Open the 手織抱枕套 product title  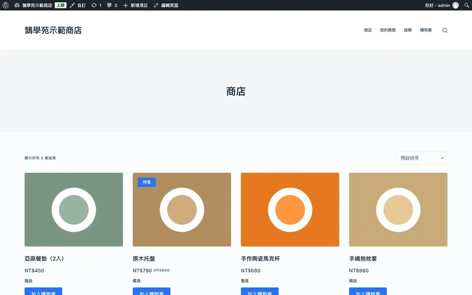click(x=362, y=259)
